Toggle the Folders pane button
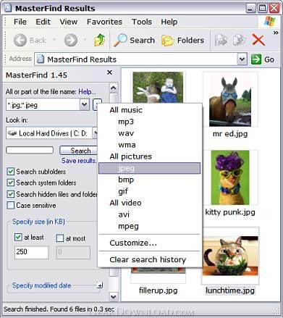 pyautogui.click(x=183, y=40)
